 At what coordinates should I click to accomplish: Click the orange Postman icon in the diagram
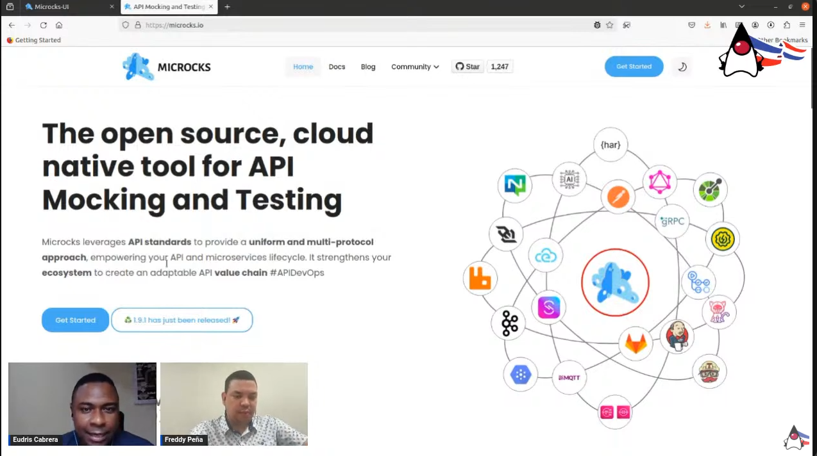[x=618, y=197]
